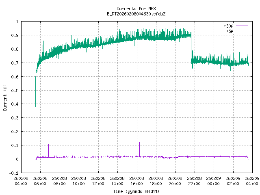Select the 260209 04:00 x-axis tick label

pos(252,180)
